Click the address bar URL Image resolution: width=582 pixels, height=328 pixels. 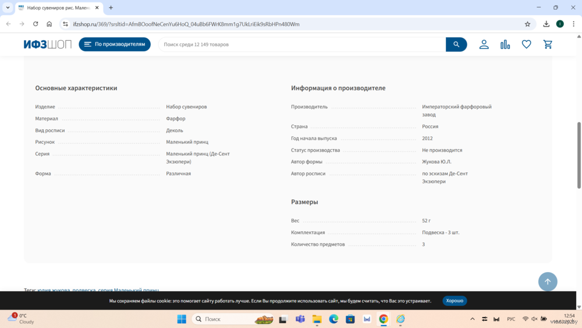point(186,24)
